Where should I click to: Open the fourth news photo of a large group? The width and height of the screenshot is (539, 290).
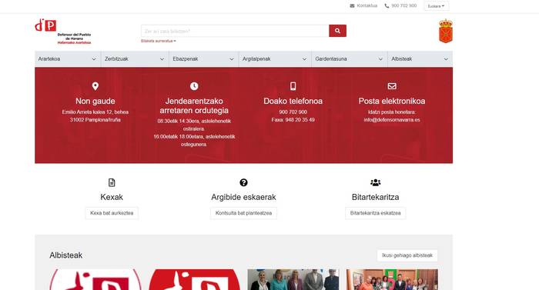(x=392, y=279)
